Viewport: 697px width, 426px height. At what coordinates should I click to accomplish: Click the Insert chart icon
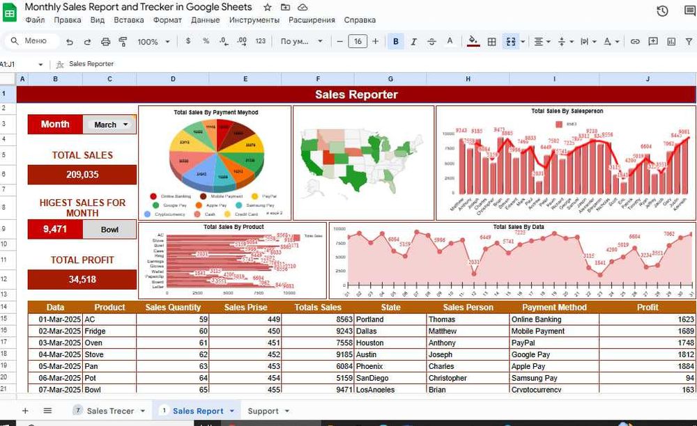click(x=671, y=41)
